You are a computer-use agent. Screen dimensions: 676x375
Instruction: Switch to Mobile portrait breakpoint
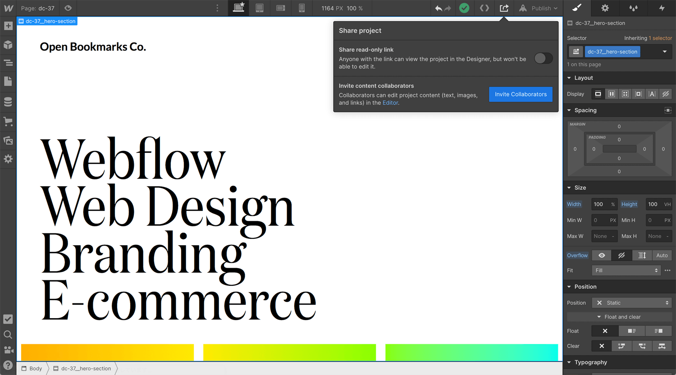[302, 8]
